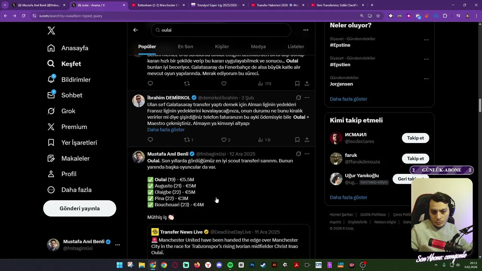This screenshot has width=482, height=271.
Task: View analytics of 179-view tweet
Action: pos(264,84)
